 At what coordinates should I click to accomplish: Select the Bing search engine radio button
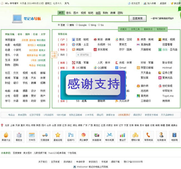pos(89,25)
